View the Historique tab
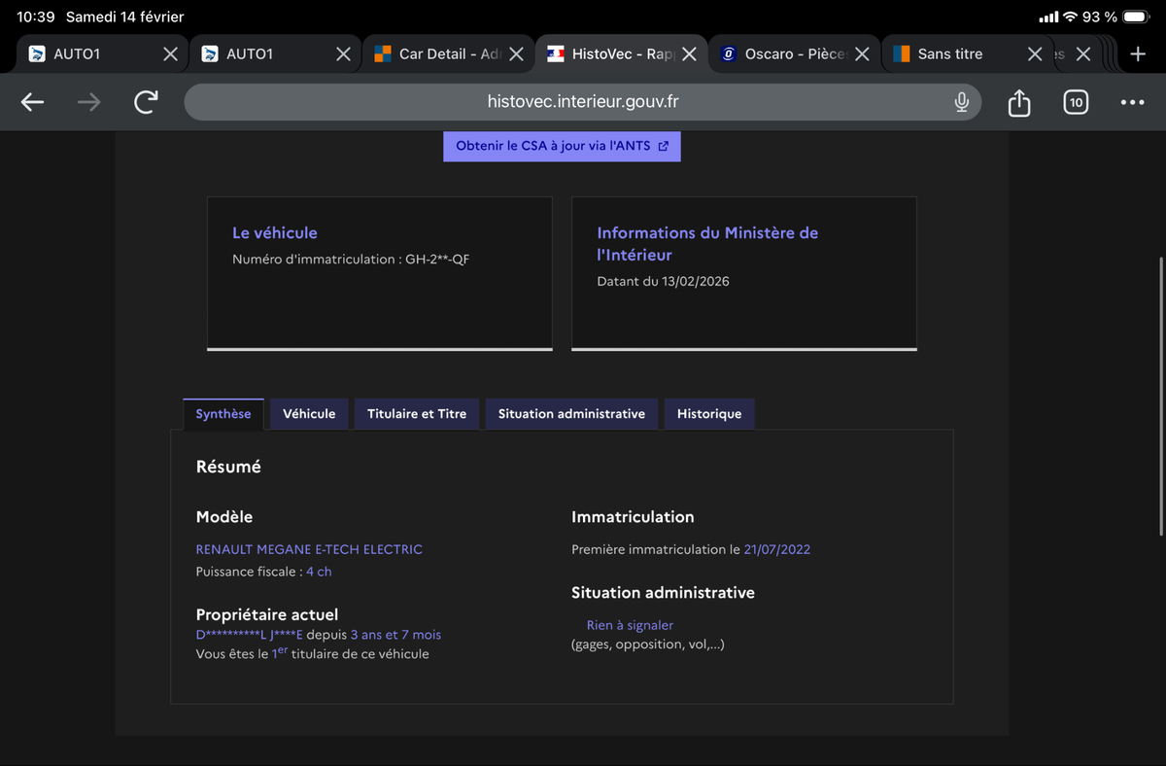 709,414
